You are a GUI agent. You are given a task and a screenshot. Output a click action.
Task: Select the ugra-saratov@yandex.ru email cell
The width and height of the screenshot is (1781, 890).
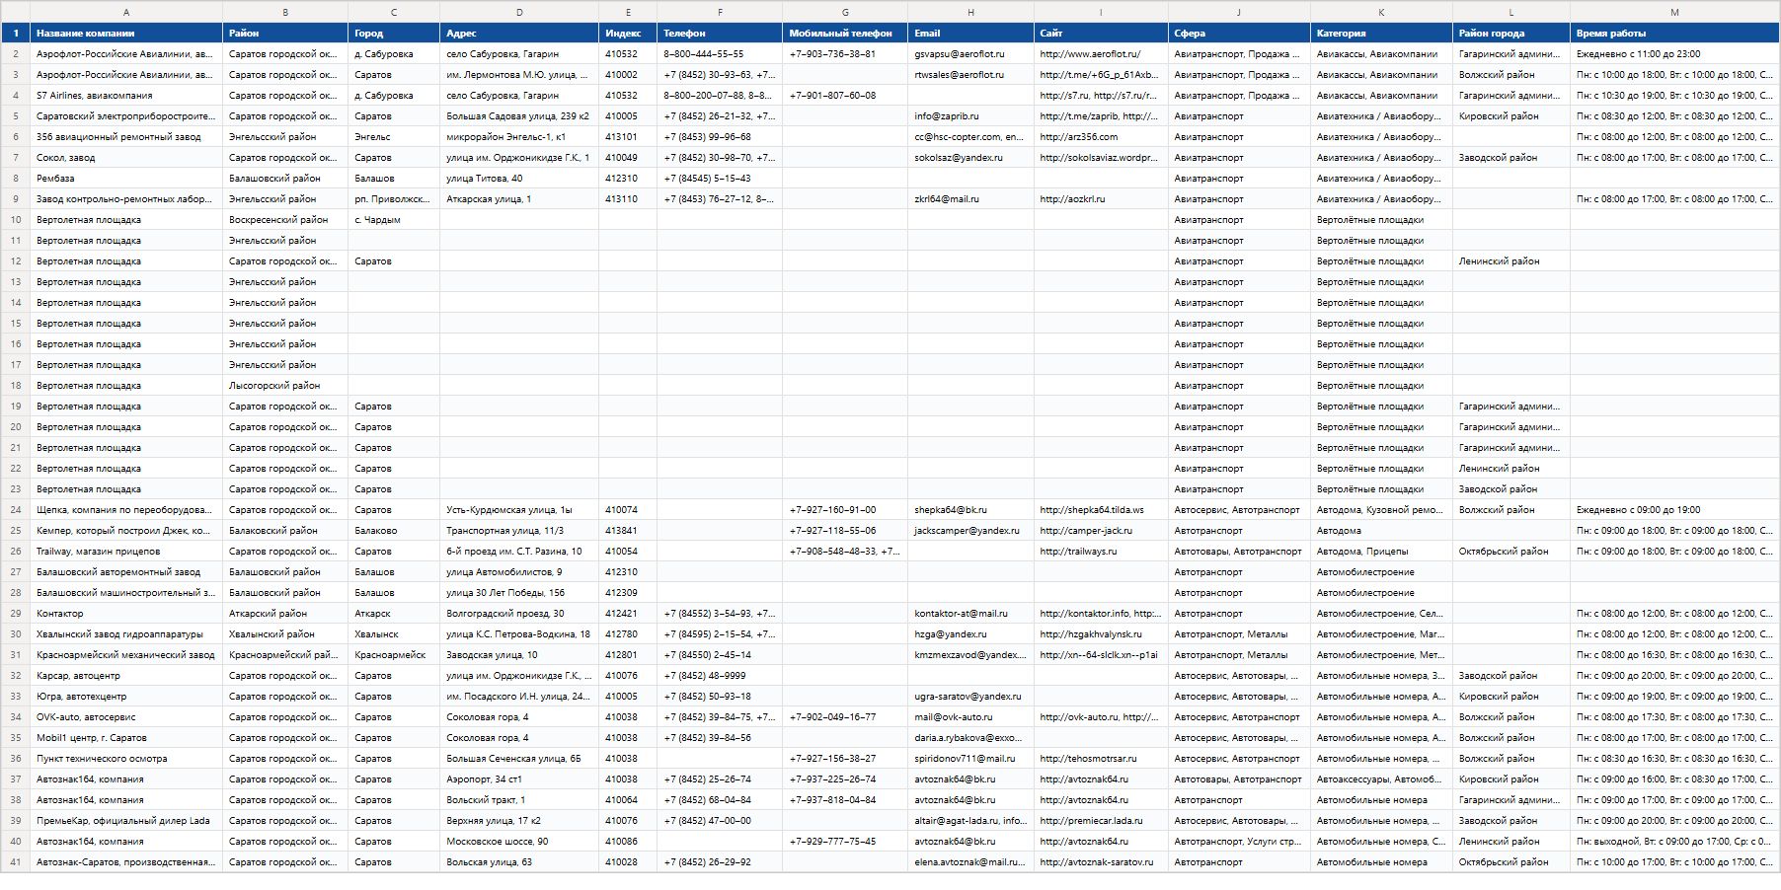[x=970, y=697]
